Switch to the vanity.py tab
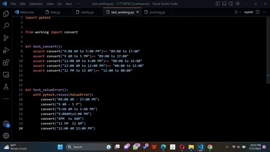 coord(88,12)
